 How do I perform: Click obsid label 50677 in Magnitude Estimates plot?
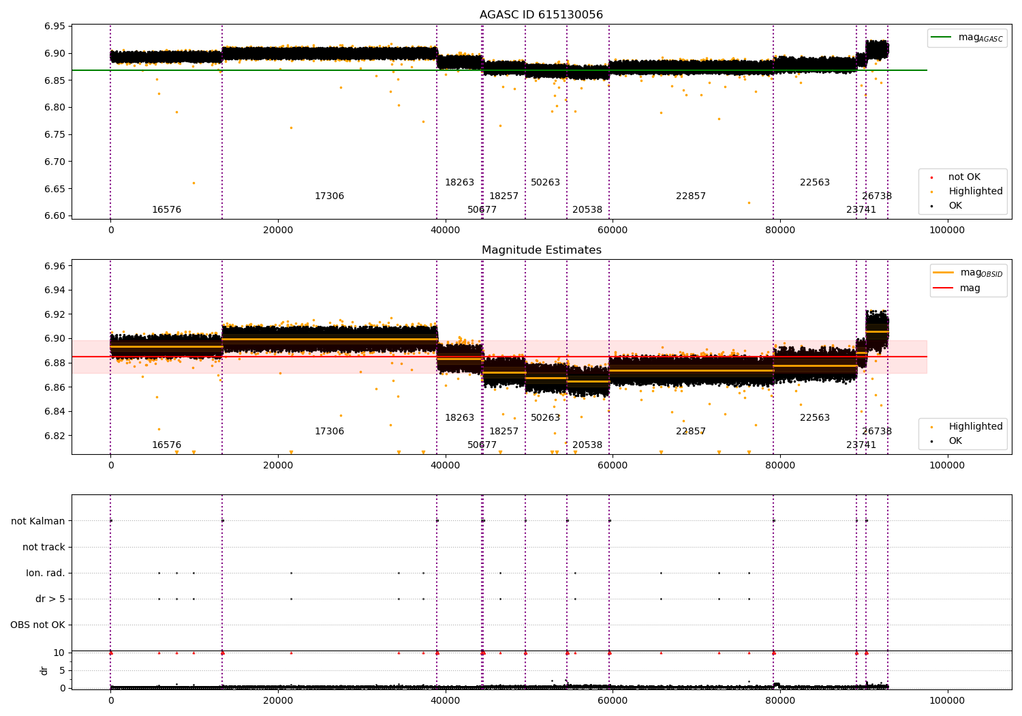(x=482, y=445)
